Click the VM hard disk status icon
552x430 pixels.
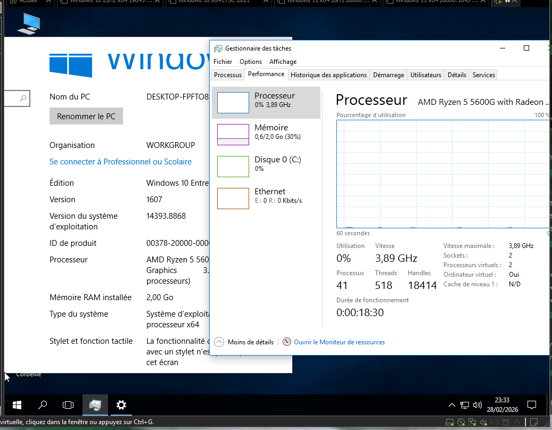(x=450, y=422)
